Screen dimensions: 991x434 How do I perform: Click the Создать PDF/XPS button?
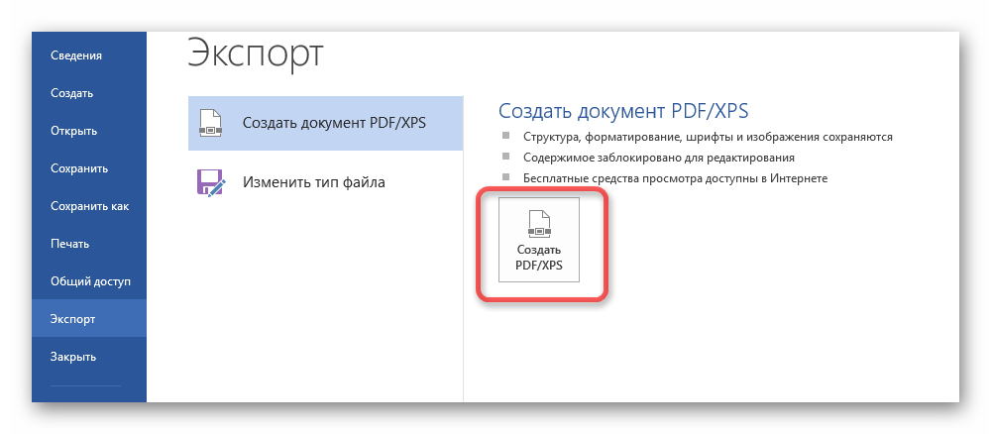pos(539,240)
